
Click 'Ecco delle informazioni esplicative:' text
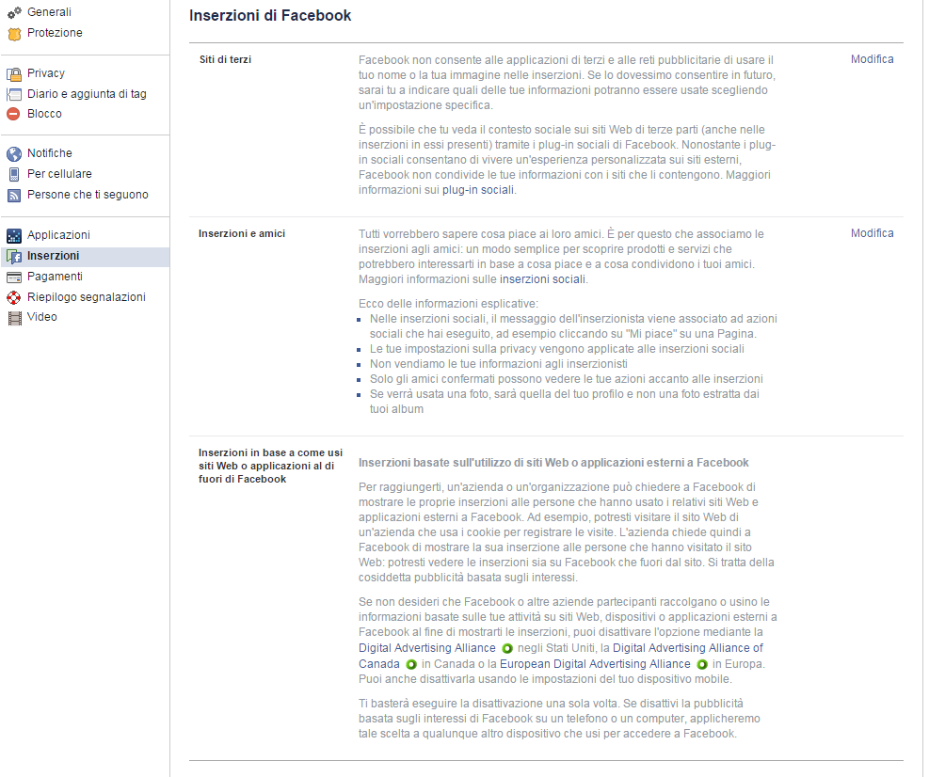[448, 304]
